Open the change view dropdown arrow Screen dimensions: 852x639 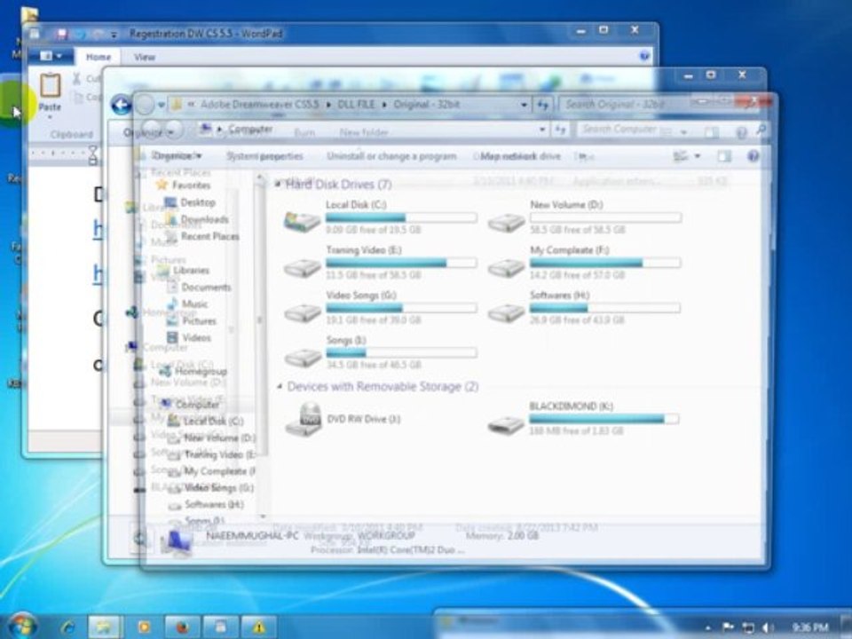698,156
